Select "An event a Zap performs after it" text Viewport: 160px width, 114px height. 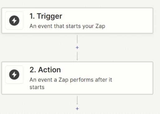coord(71,80)
